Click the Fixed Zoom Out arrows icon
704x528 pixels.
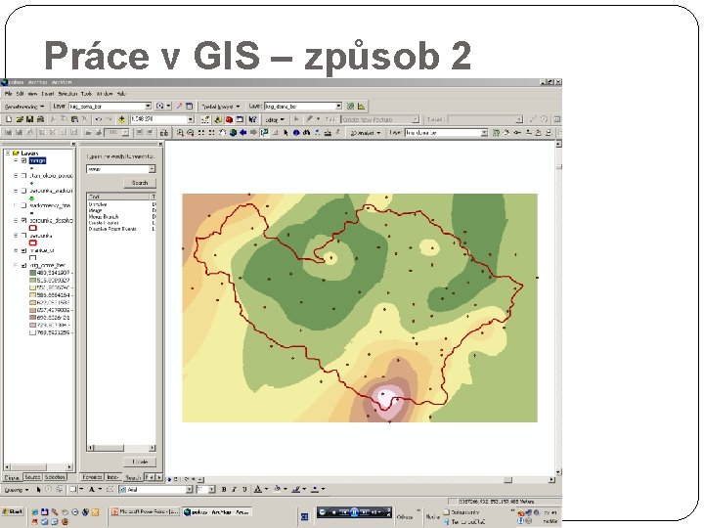(211, 132)
